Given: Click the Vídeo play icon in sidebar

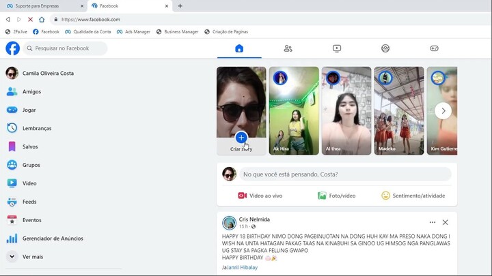Looking at the screenshot, I should [x=12, y=183].
